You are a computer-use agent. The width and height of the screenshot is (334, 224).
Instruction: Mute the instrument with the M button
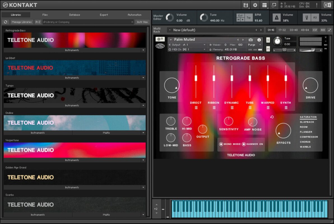(x=268, y=49)
